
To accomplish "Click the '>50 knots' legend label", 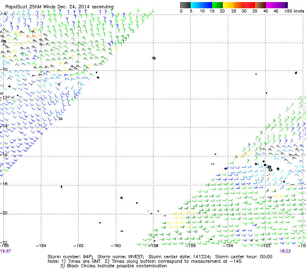I will (294, 11).
